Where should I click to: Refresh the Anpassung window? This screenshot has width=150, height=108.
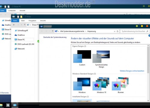118,31
